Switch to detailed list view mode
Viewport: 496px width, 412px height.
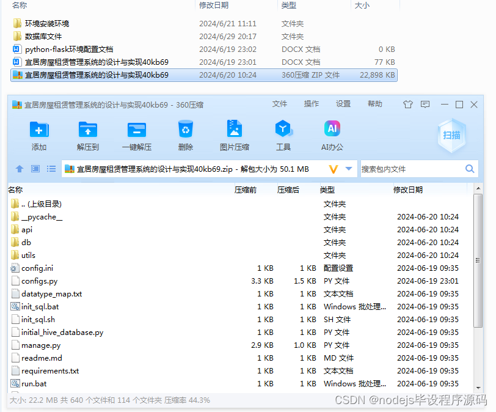point(51,169)
